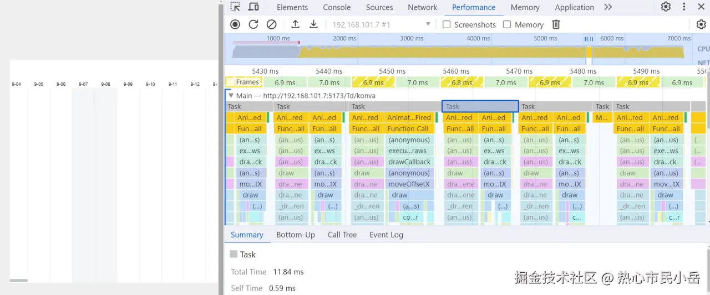Select the highlighted Task bar in flame chart

(x=480, y=106)
